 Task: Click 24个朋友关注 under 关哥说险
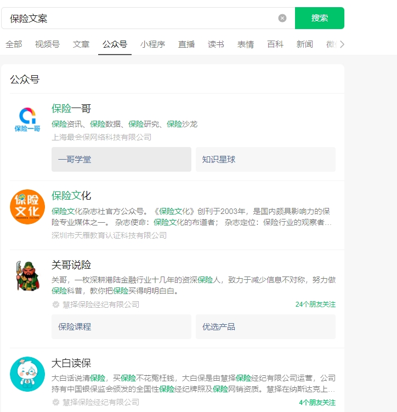315,304
